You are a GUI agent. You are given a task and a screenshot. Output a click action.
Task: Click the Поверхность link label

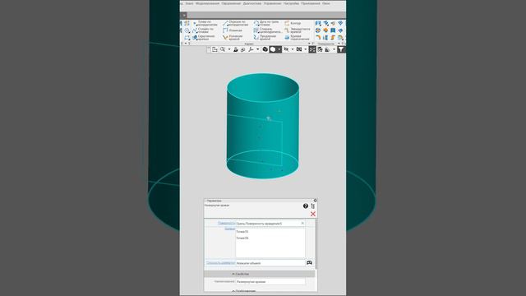click(x=226, y=223)
